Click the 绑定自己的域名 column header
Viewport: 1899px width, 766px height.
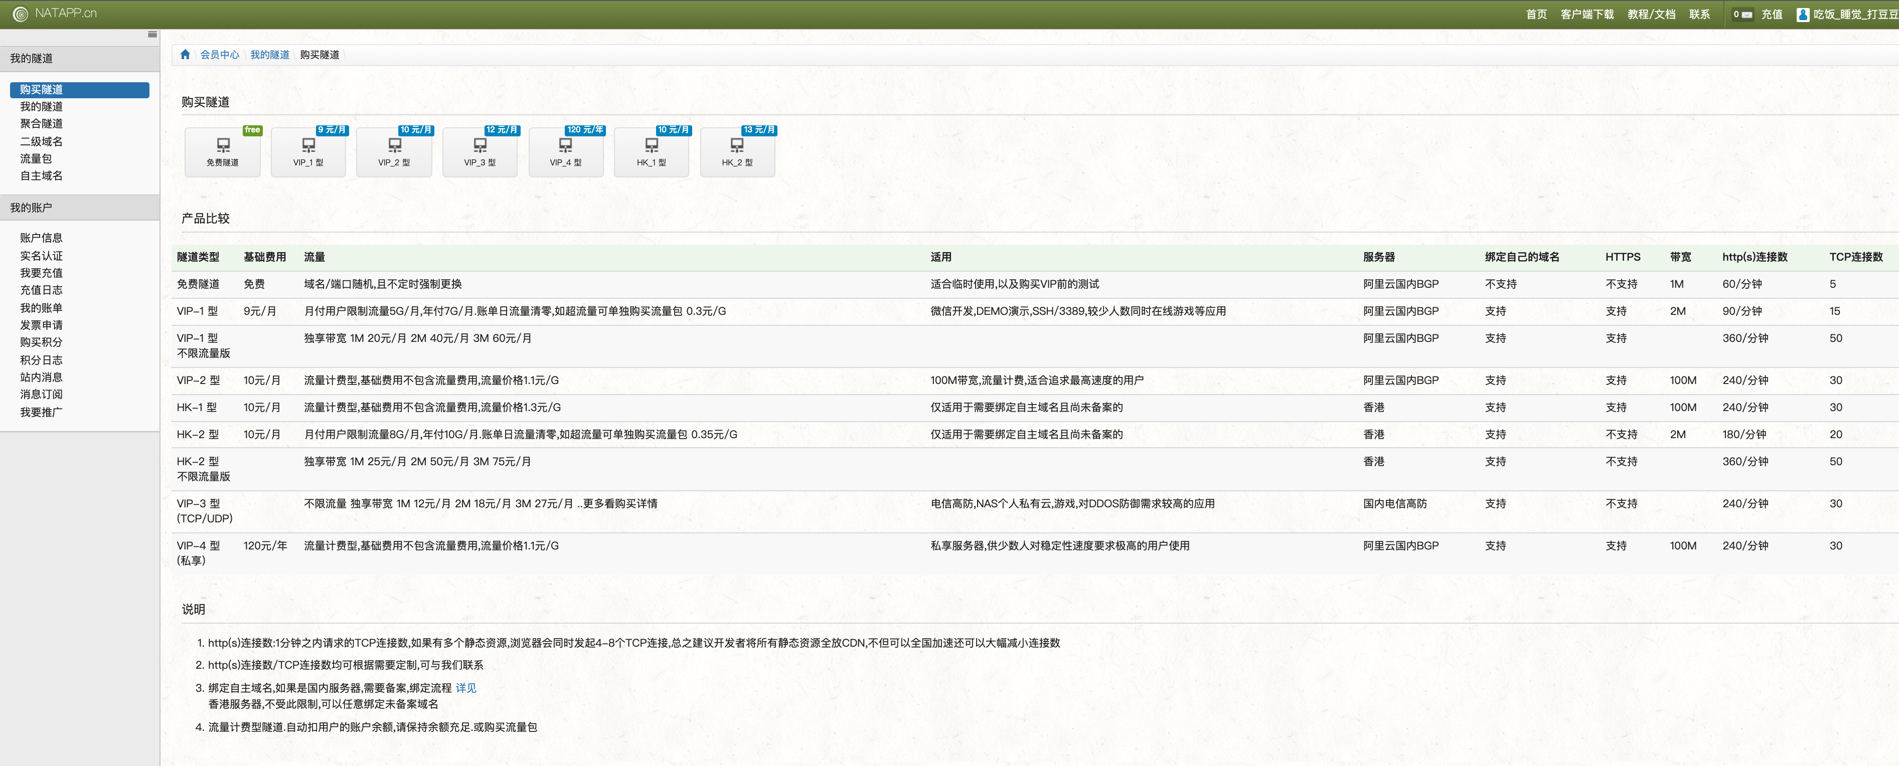tap(1522, 257)
